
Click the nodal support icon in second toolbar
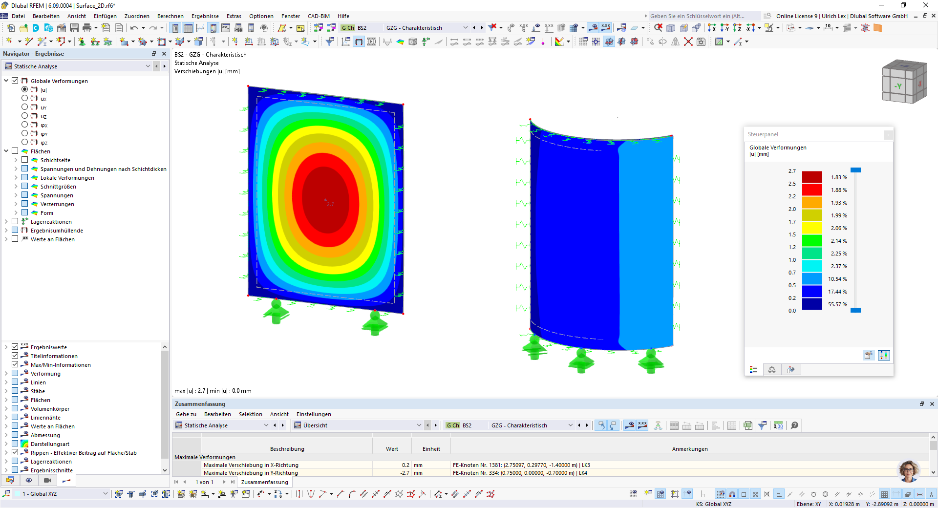point(82,42)
